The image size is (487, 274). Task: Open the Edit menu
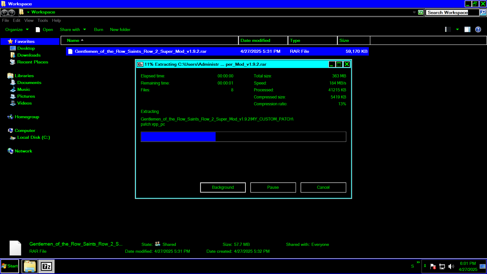coord(16,21)
